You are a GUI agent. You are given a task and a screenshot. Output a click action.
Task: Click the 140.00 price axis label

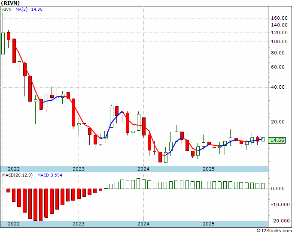coord(280,25)
